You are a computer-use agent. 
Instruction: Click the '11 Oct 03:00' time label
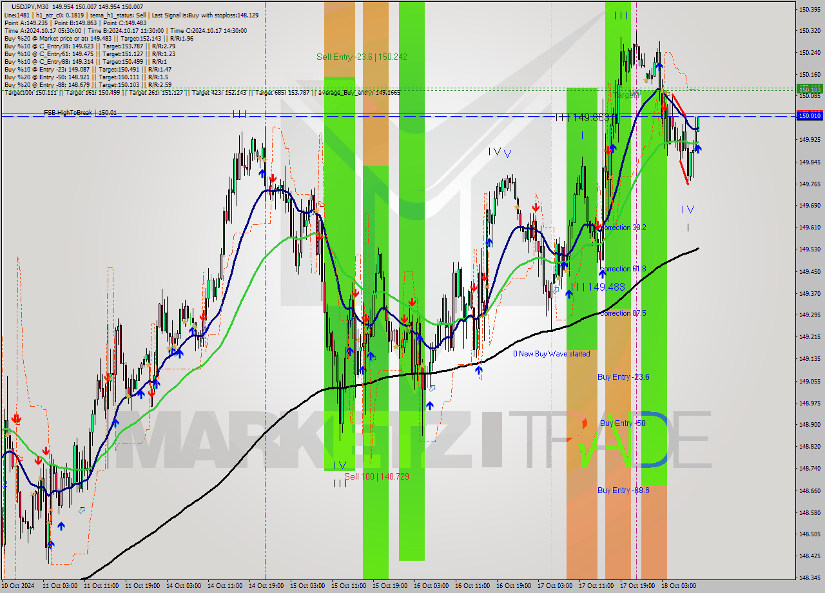(59, 586)
